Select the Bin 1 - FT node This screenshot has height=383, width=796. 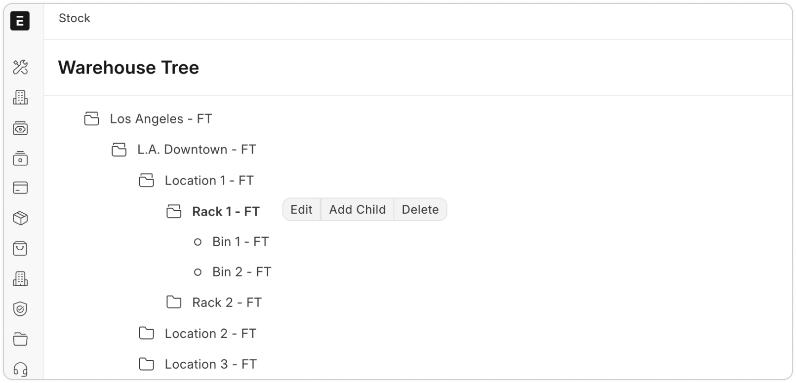(240, 242)
